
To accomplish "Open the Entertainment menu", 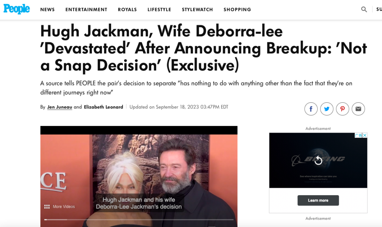I will click(86, 10).
